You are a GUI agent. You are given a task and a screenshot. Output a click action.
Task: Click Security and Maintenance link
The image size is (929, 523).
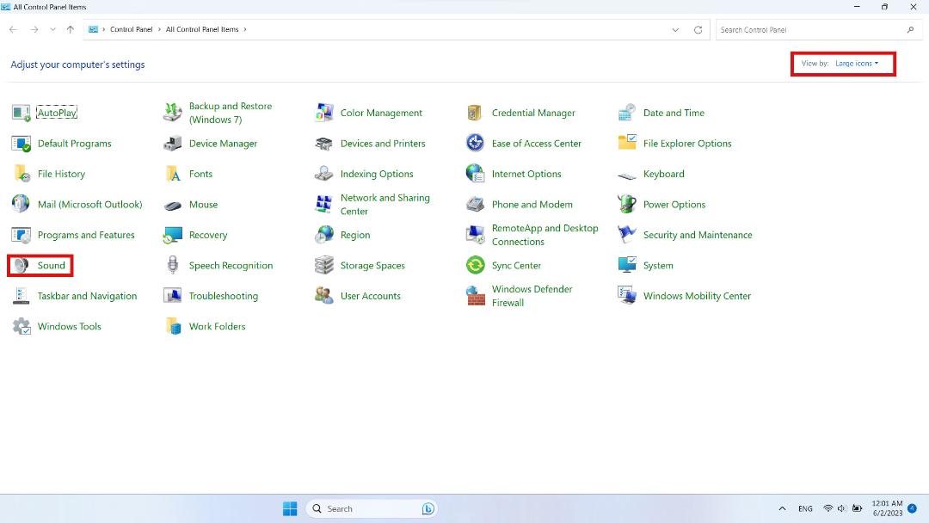[698, 235]
